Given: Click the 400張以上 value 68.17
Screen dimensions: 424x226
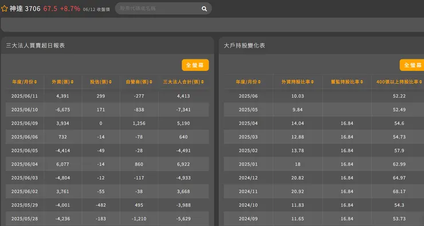Looking at the screenshot, I should coord(399,192).
